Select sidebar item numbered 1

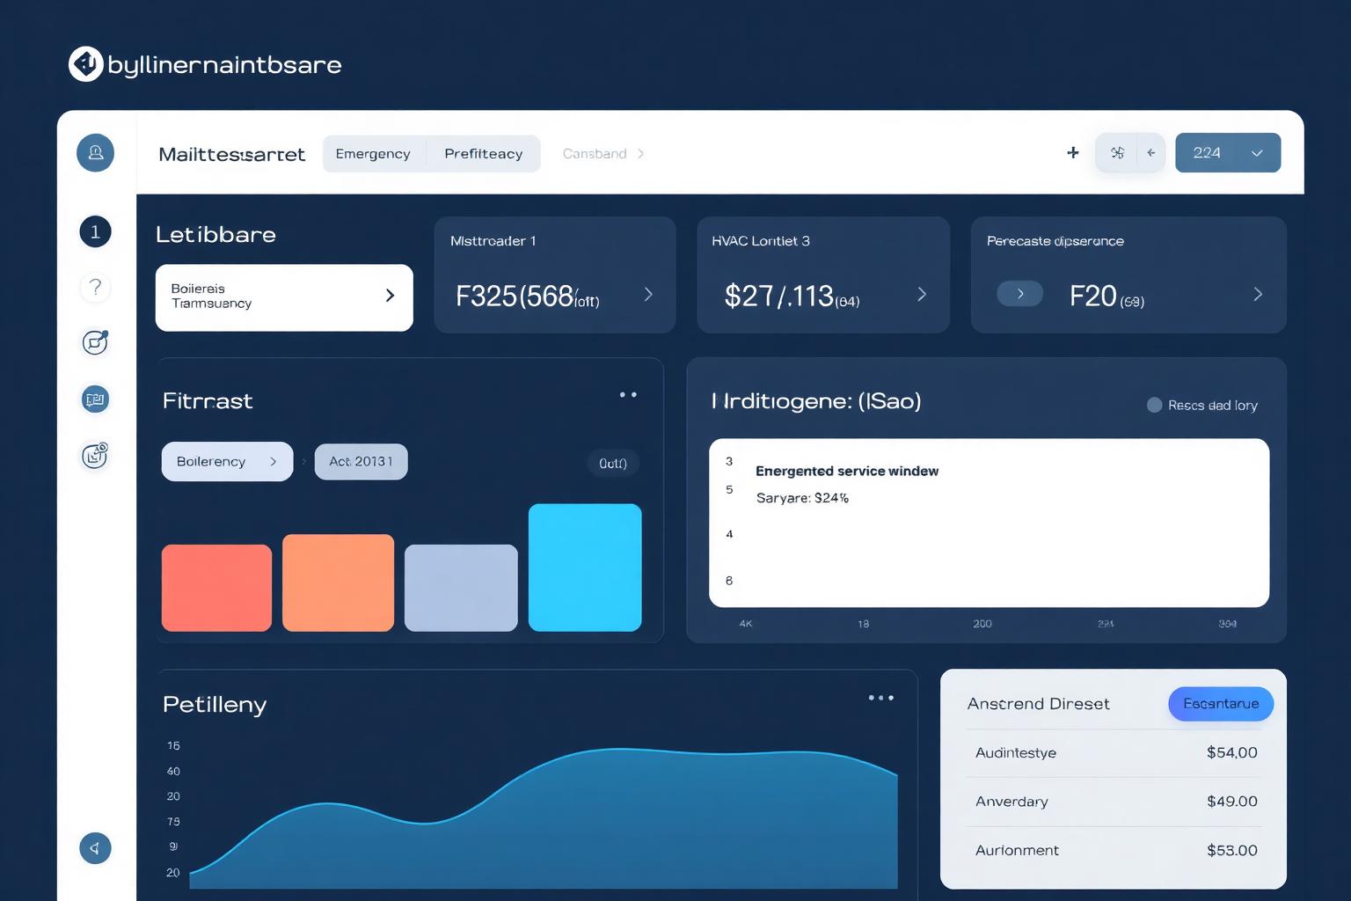[x=95, y=232]
